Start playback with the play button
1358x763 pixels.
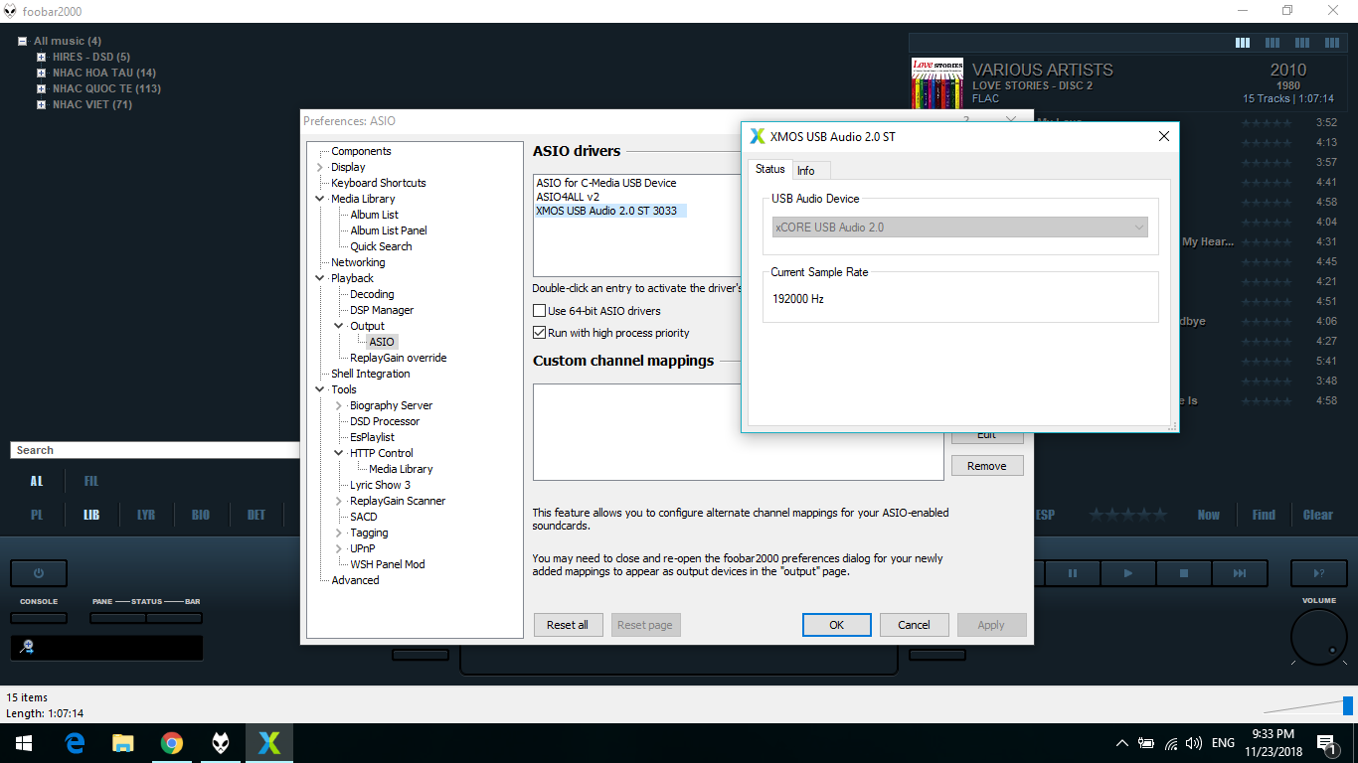pyautogui.click(x=1128, y=573)
